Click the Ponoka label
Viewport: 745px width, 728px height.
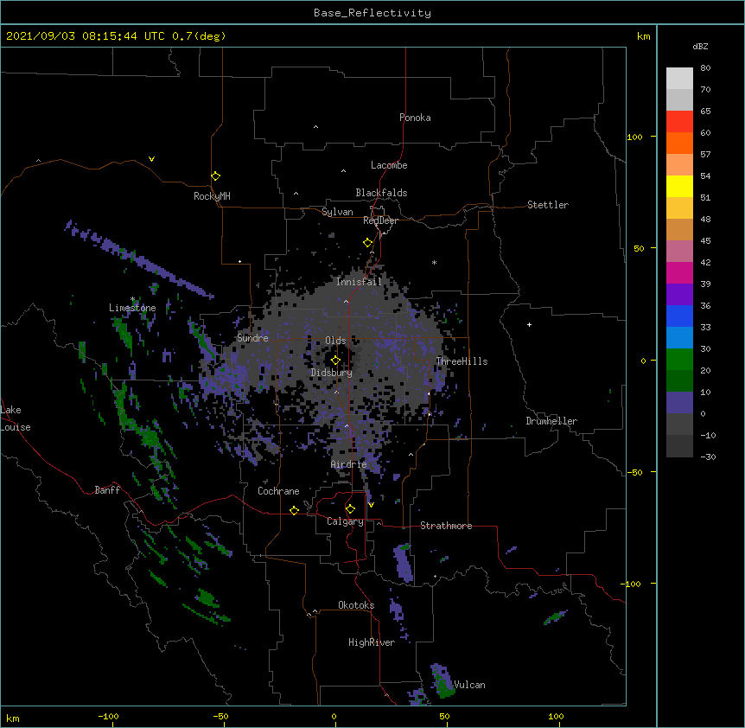click(415, 118)
